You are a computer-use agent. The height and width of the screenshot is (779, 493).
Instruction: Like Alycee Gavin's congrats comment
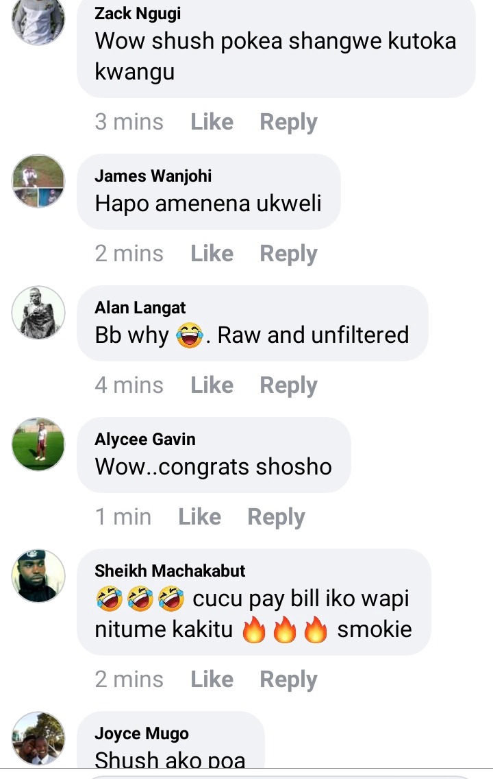click(x=199, y=516)
